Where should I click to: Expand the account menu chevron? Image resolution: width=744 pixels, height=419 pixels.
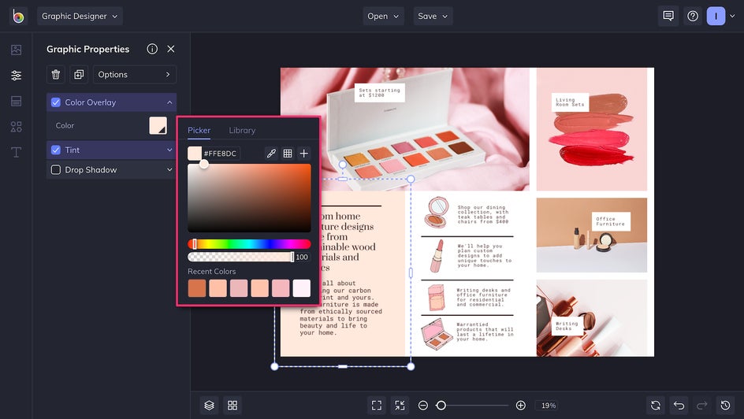[732, 16]
